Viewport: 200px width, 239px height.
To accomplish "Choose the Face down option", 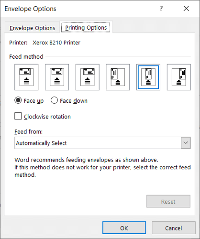I will pos(69,101).
